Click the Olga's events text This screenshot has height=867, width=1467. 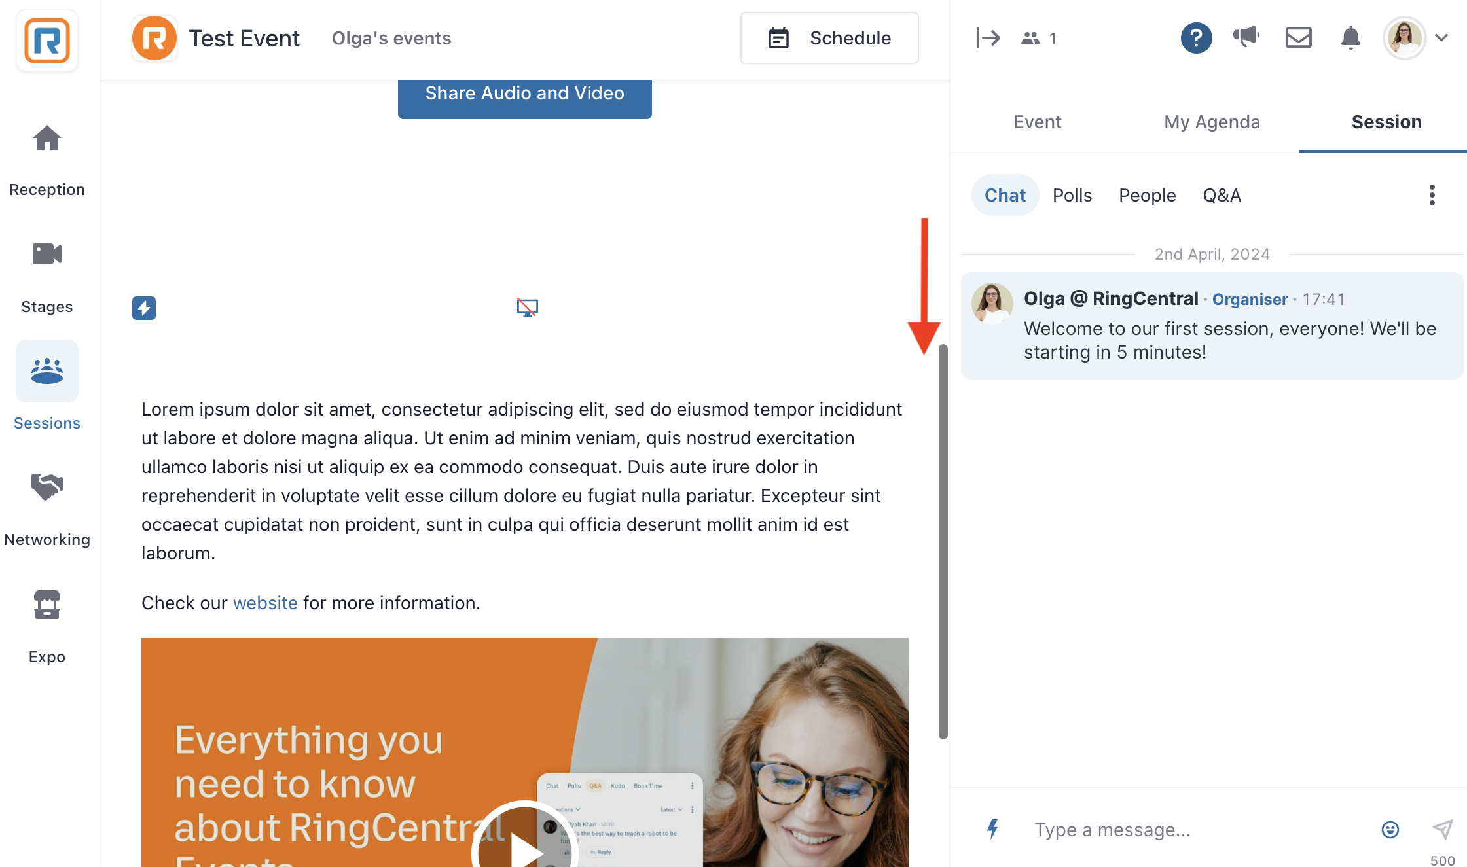pos(391,38)
